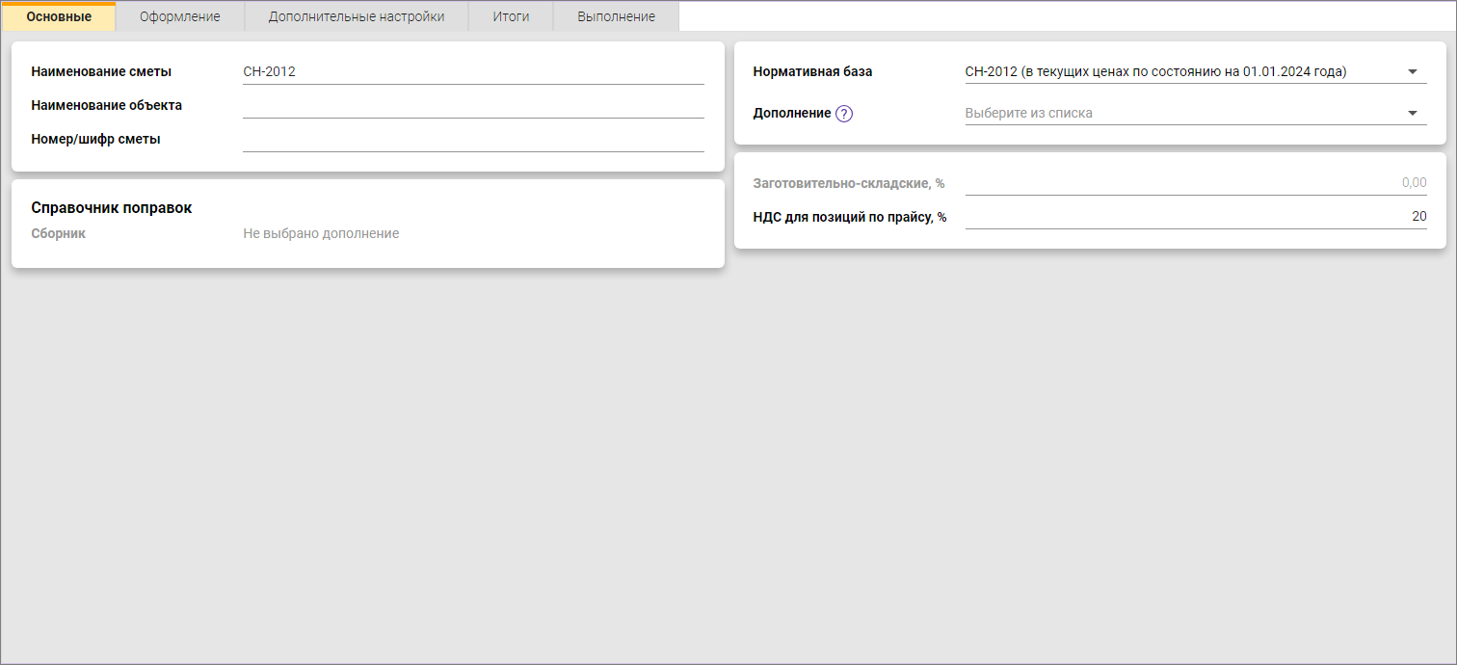The width and height of the screenshot is (1457, 665).
Task: Switch to the Оформление tab
Action: pos(179,16)
